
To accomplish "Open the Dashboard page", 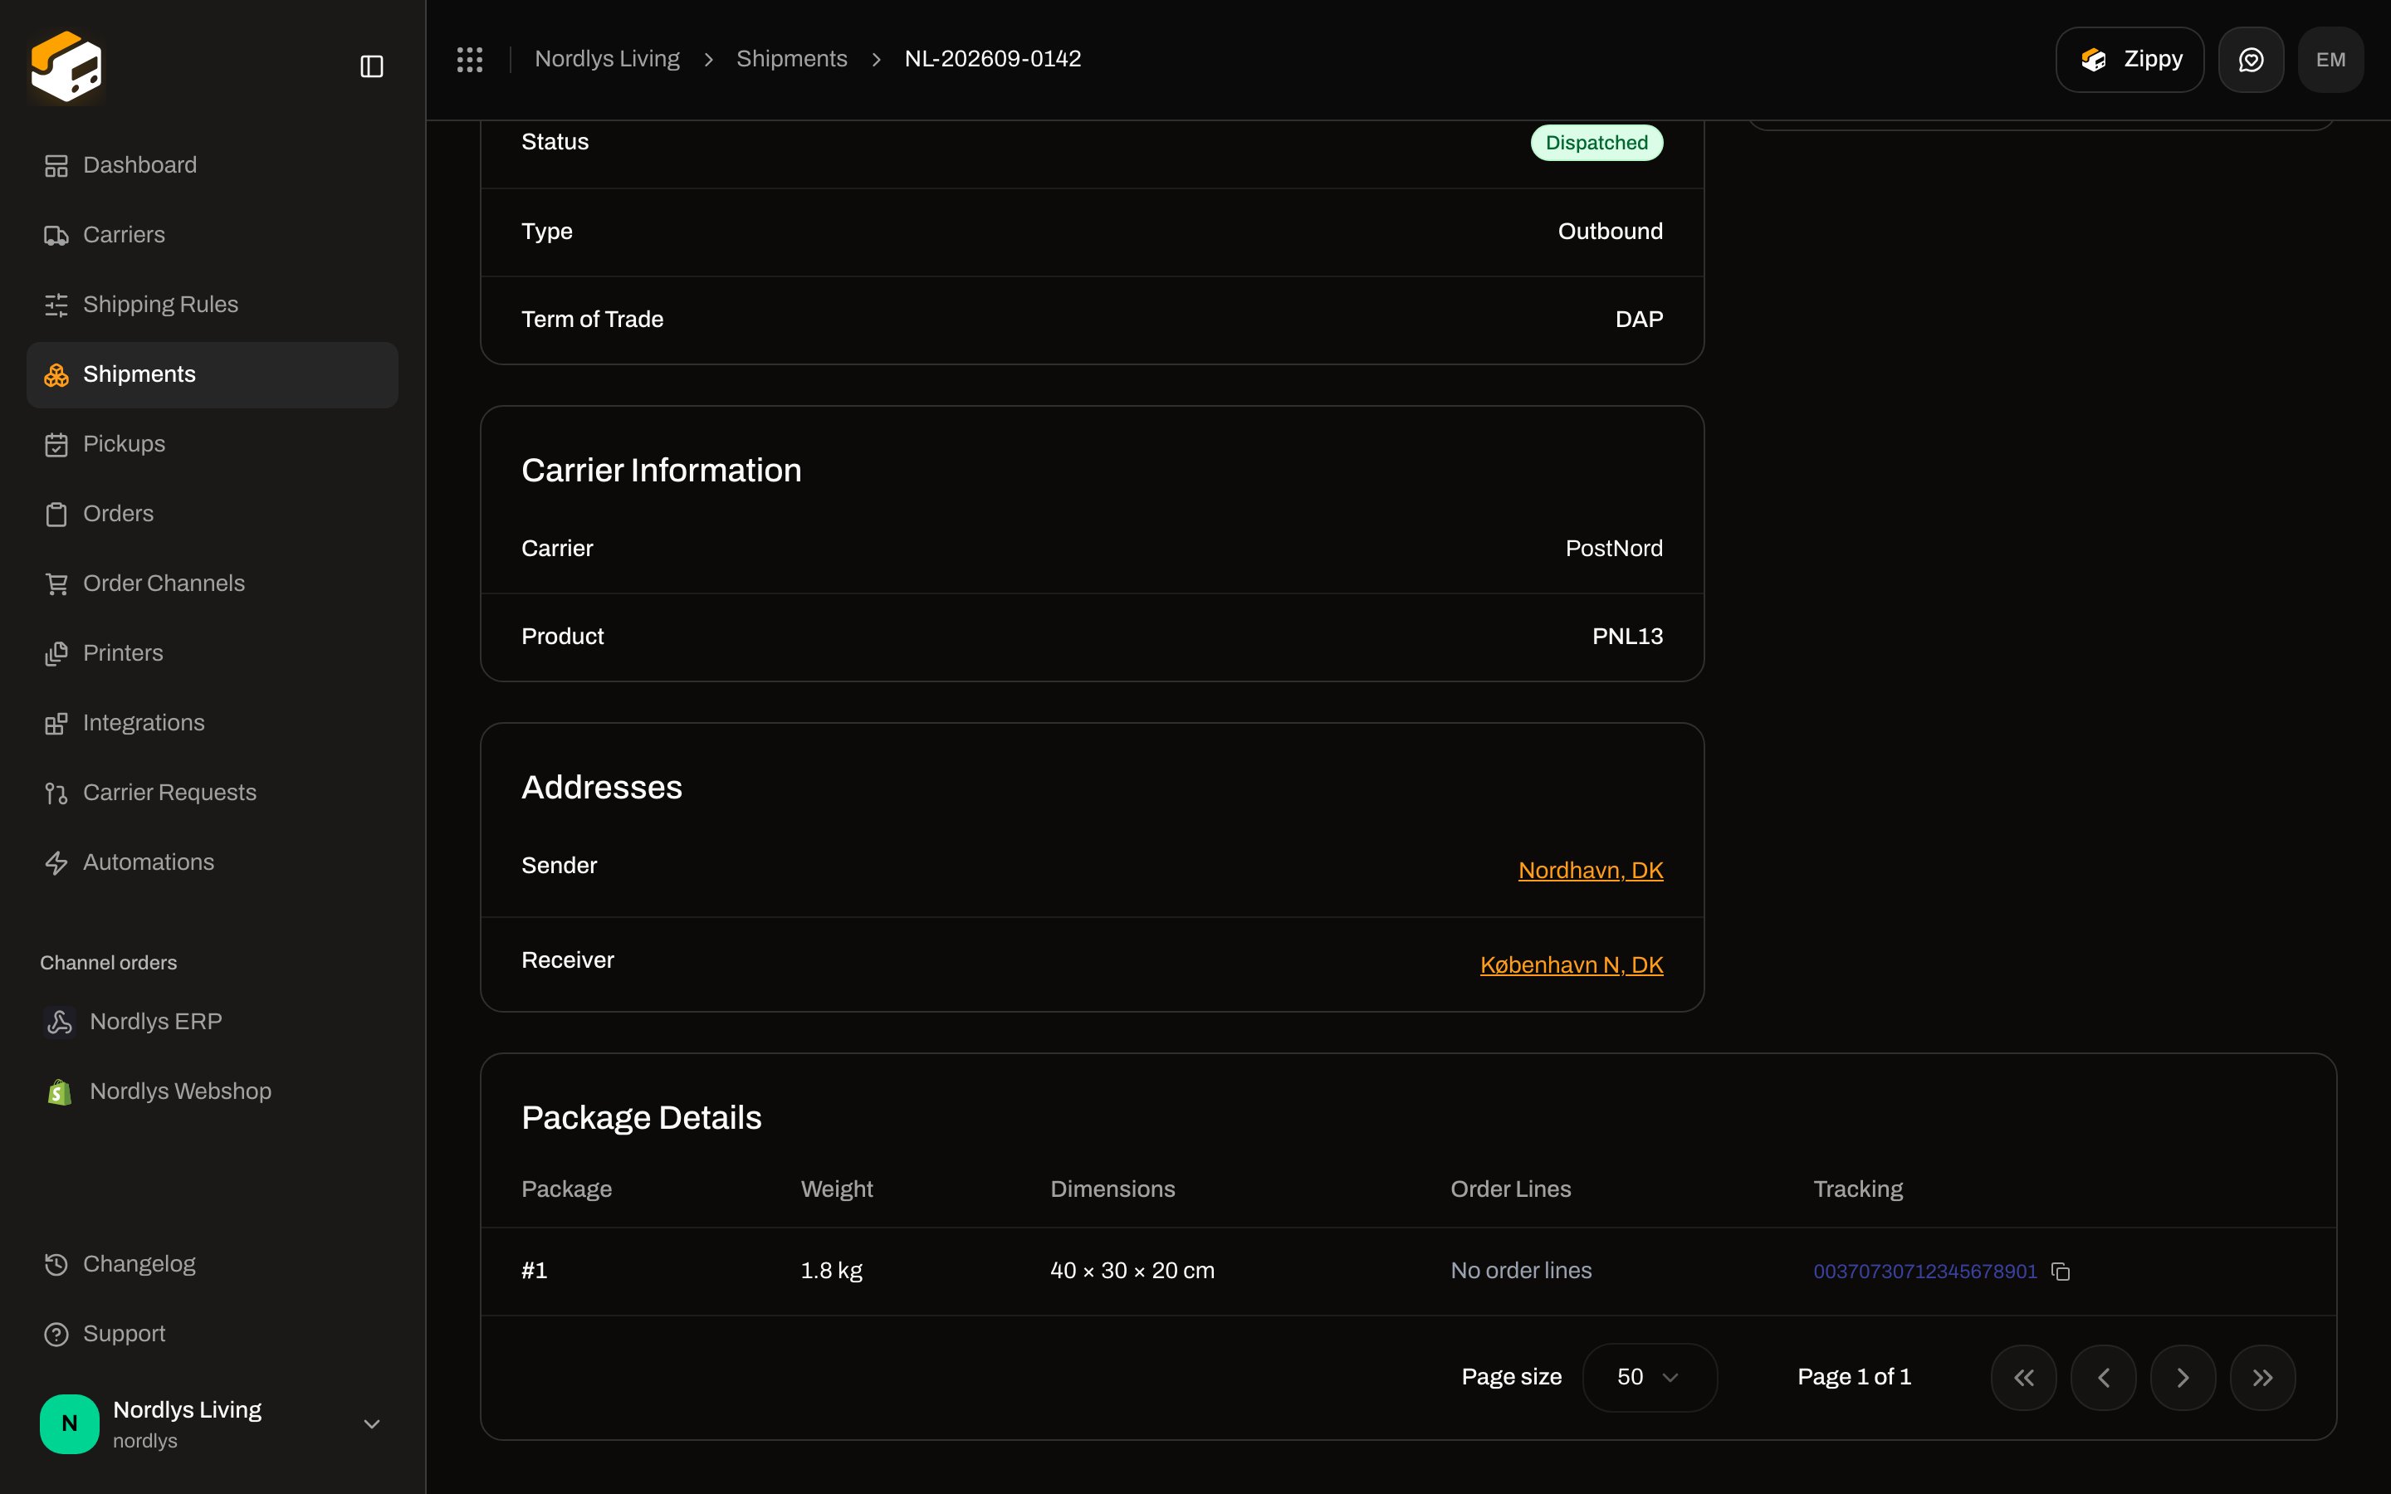I will pos(213,166).
